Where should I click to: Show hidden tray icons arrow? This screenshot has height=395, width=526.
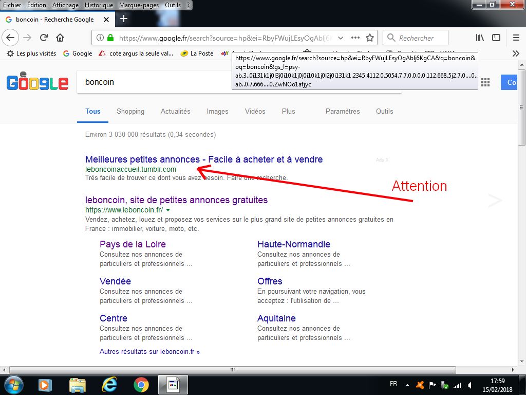407,385
